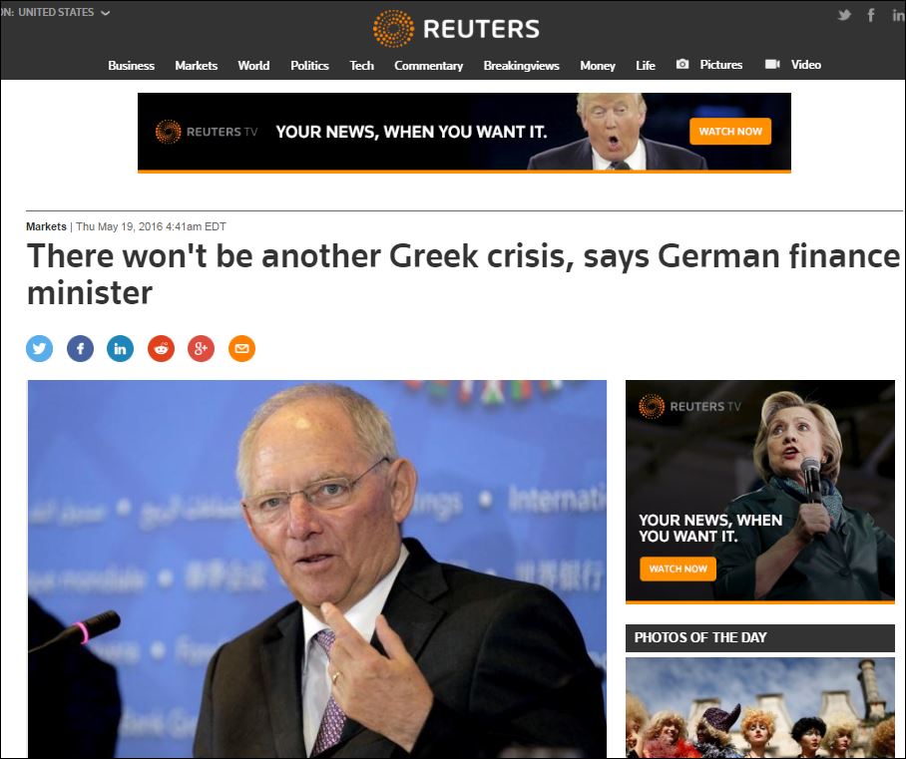Share article on LinkedIn circle icon

120,349
